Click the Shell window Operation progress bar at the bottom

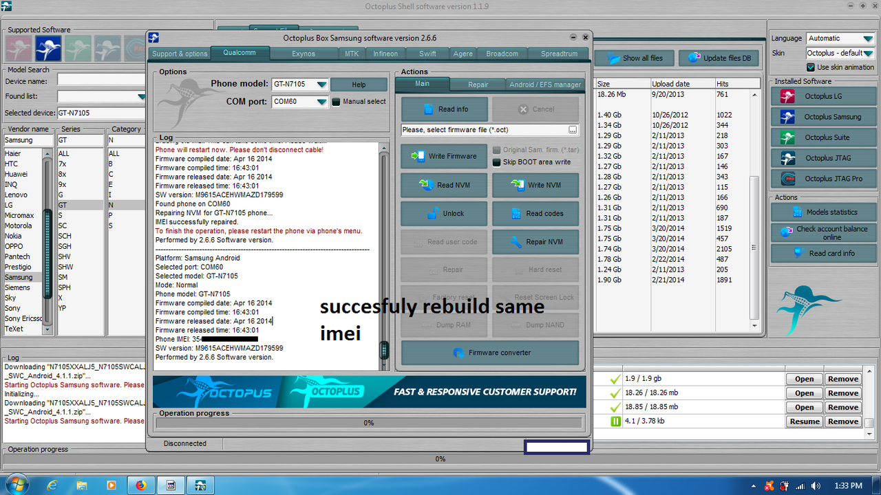pos(440,459)
